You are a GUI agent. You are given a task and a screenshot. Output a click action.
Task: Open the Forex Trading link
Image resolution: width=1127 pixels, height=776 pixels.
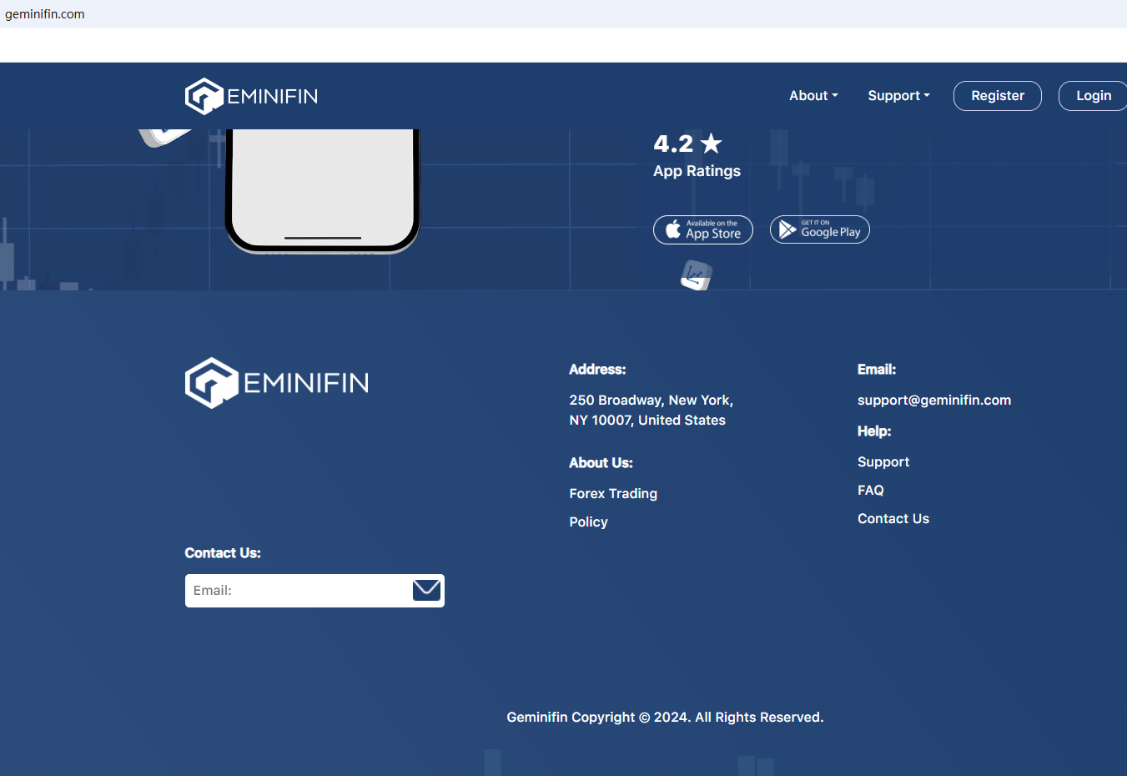click(x=613, y=494)
